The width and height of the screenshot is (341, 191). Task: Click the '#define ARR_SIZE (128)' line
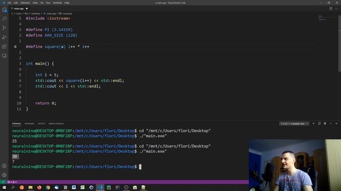pyautogui.click(x=52, y=36)
